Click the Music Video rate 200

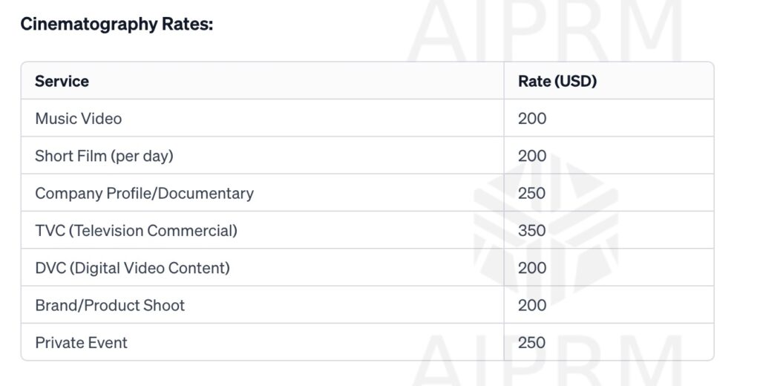point(532,119)
